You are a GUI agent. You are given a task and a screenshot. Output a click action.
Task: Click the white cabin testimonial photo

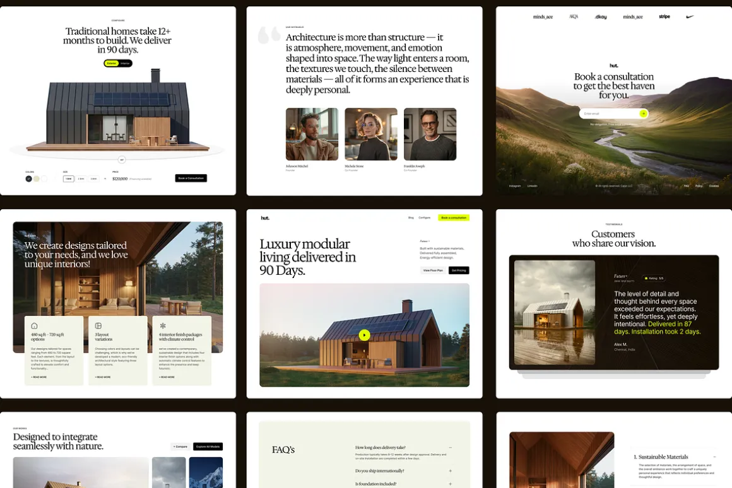[x=555, y=312]
